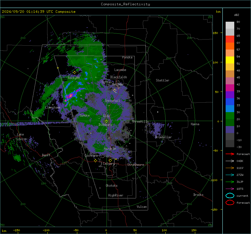Image resolution: width=251 pixels, height=234 pixels.
Task: Click the yellow diamond marker below Cochrane
Action: pos(96,161)
